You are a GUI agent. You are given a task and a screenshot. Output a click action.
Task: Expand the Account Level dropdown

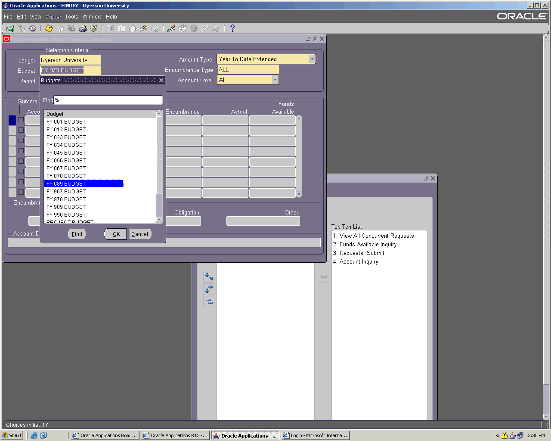point(275,80)
